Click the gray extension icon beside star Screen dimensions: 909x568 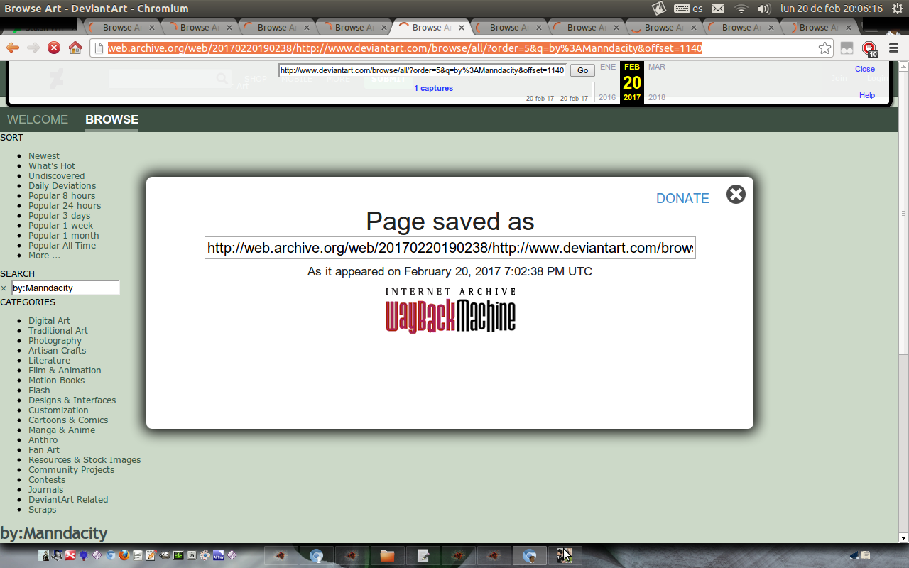pos(847,48)
